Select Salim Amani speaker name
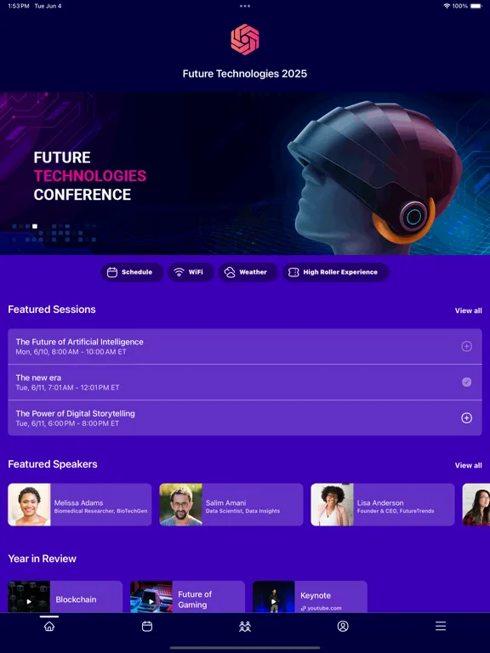Image resolution: width=490 pixels, height=653 pixels. click(x=225, y=503)
